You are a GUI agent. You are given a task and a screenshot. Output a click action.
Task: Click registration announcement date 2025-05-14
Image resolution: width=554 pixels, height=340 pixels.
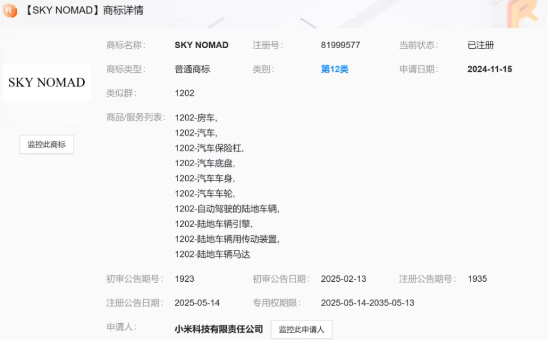click(197, 303)
